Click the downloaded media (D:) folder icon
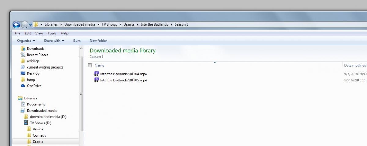 click(26, 117)
